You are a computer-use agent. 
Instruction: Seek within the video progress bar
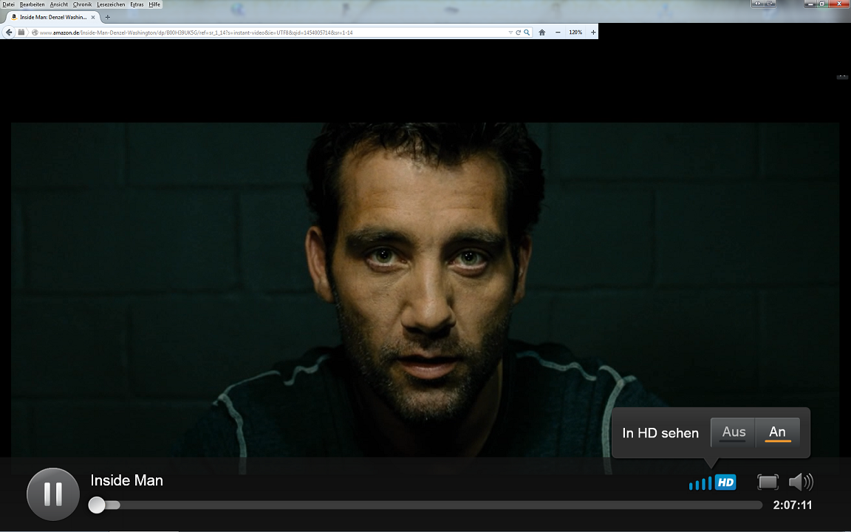pyautogui.click(x=425, y=505)
